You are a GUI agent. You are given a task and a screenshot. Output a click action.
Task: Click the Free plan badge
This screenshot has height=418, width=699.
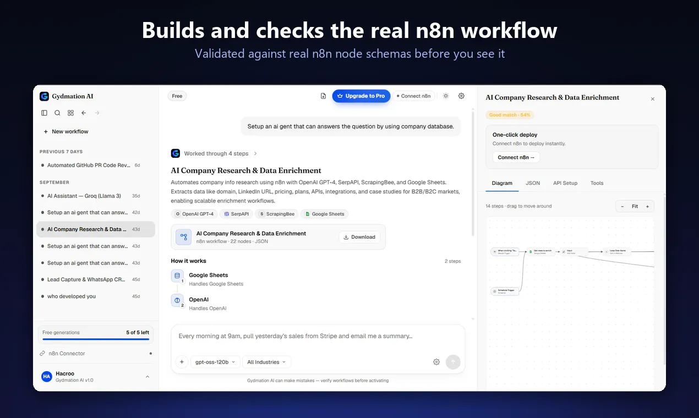[177, 96]
